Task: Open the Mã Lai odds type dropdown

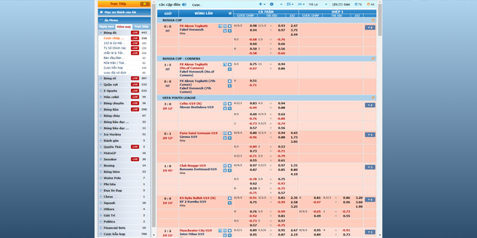Action: tap(318, 4)
